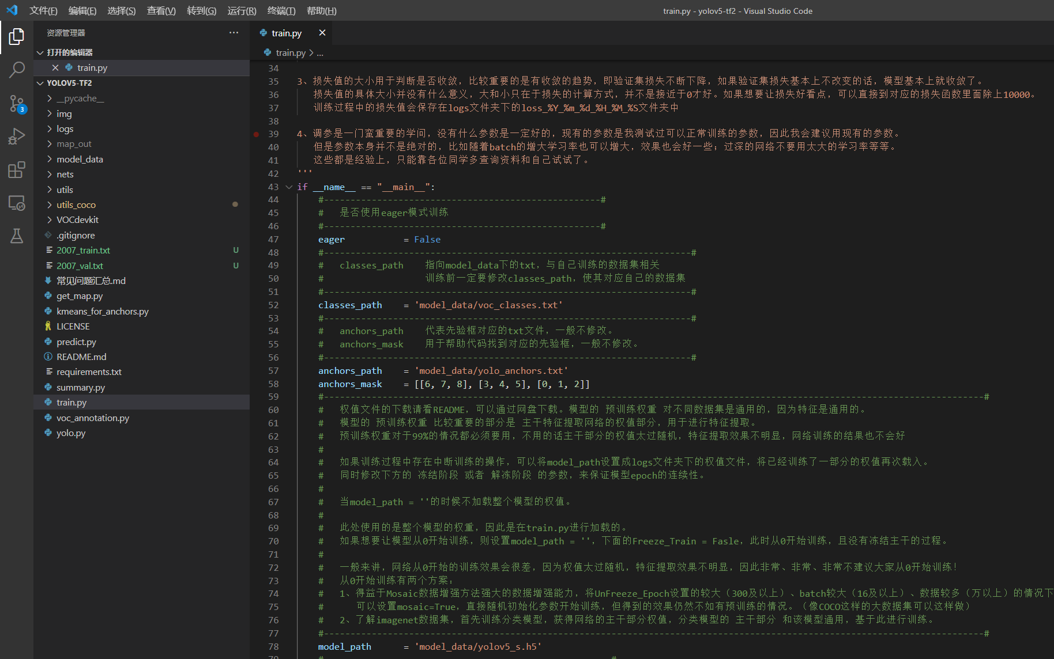
Task: Open the 运行(R) menu
Action: click(242, 10)
